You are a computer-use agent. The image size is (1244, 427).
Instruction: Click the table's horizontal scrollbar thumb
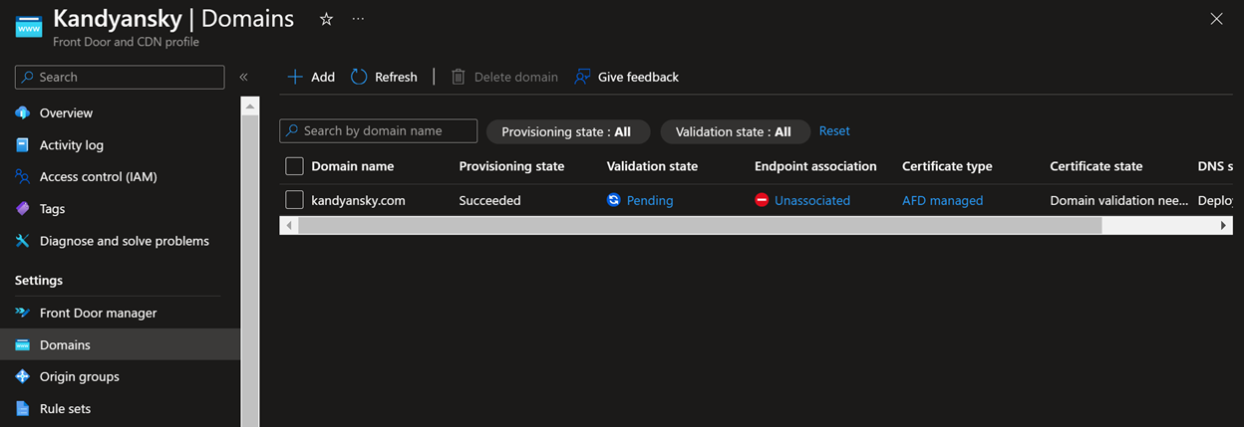(x=700, y=226)
